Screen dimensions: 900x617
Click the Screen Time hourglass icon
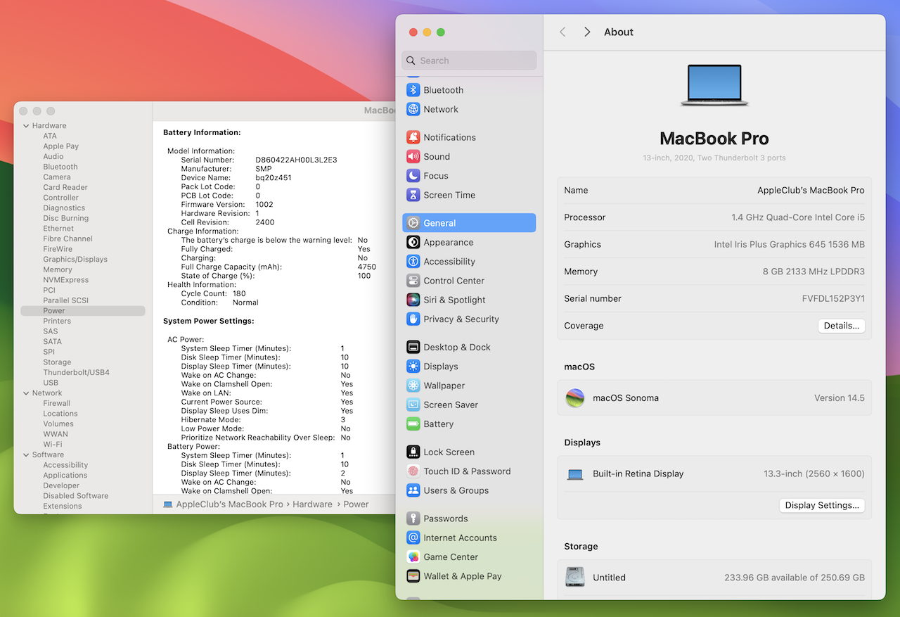tap(413, 195)
